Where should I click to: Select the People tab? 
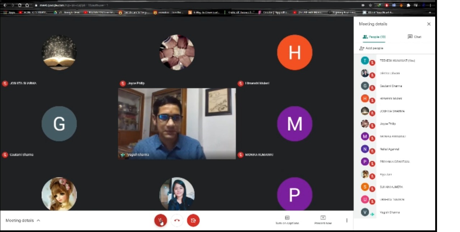[x=374, y=37]
